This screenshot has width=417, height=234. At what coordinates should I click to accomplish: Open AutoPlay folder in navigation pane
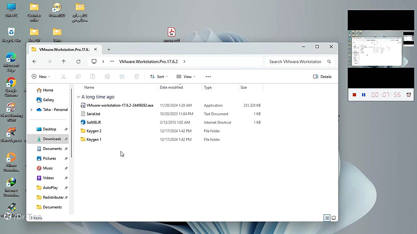48,188
